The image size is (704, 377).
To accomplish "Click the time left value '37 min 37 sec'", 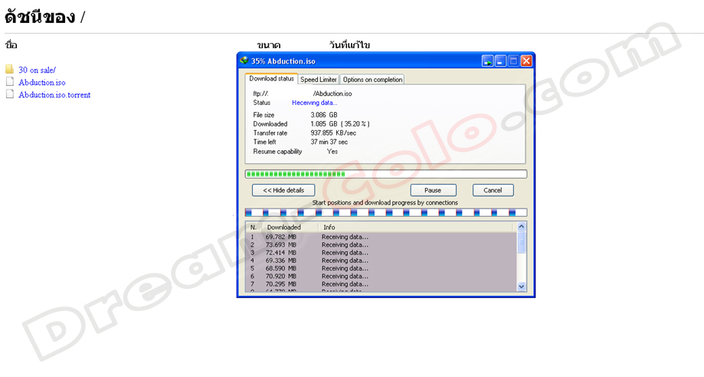I will (329, 142).
